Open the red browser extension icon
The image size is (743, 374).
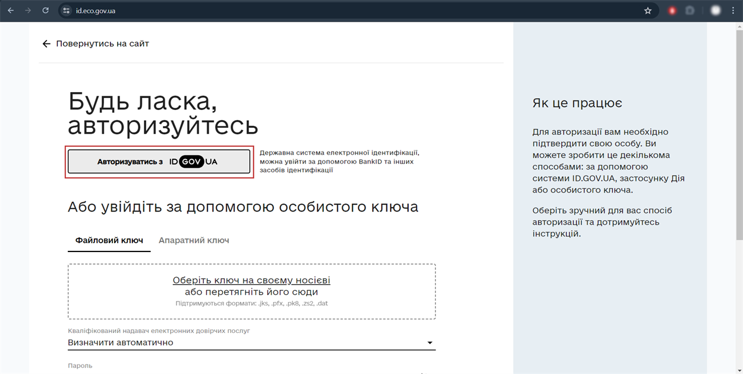[x=672, y=11]
